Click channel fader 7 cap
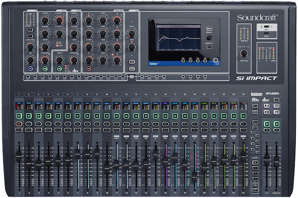The width and height of the screenshot is (298, 198). coord(77,154)
